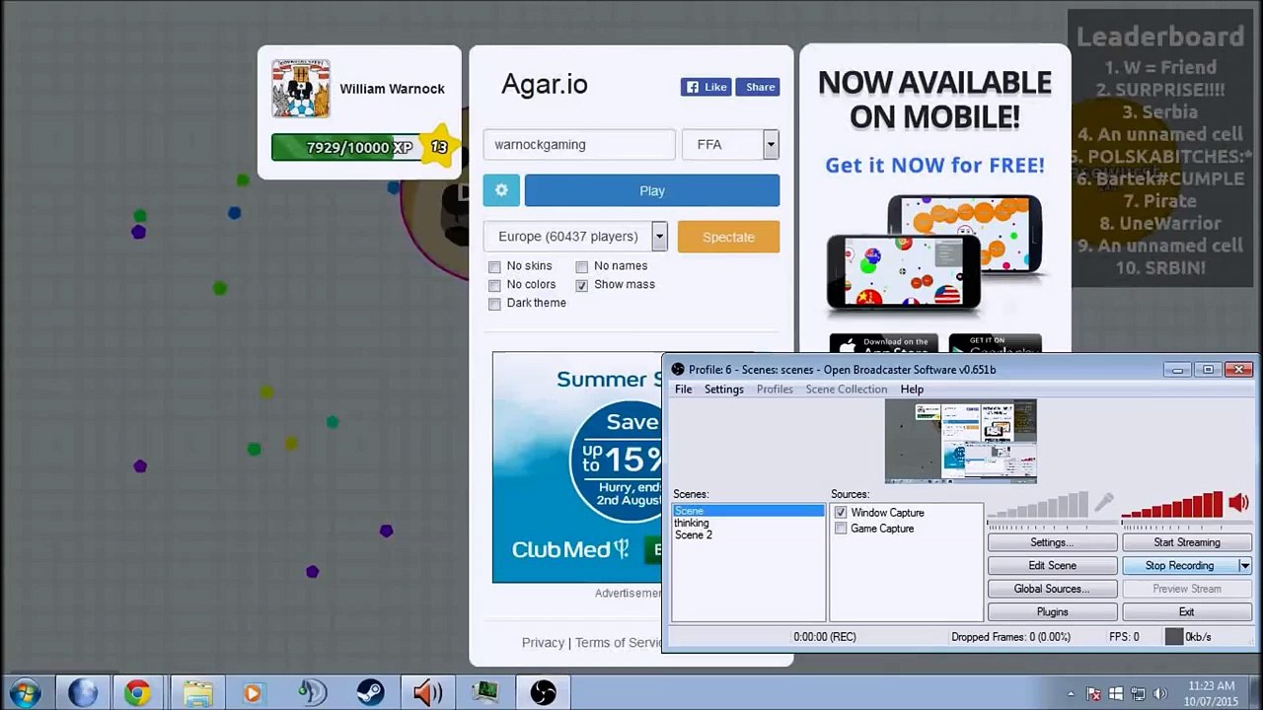
Task: Enable the Dark theme checkbox
Action: tap(494, 304)
